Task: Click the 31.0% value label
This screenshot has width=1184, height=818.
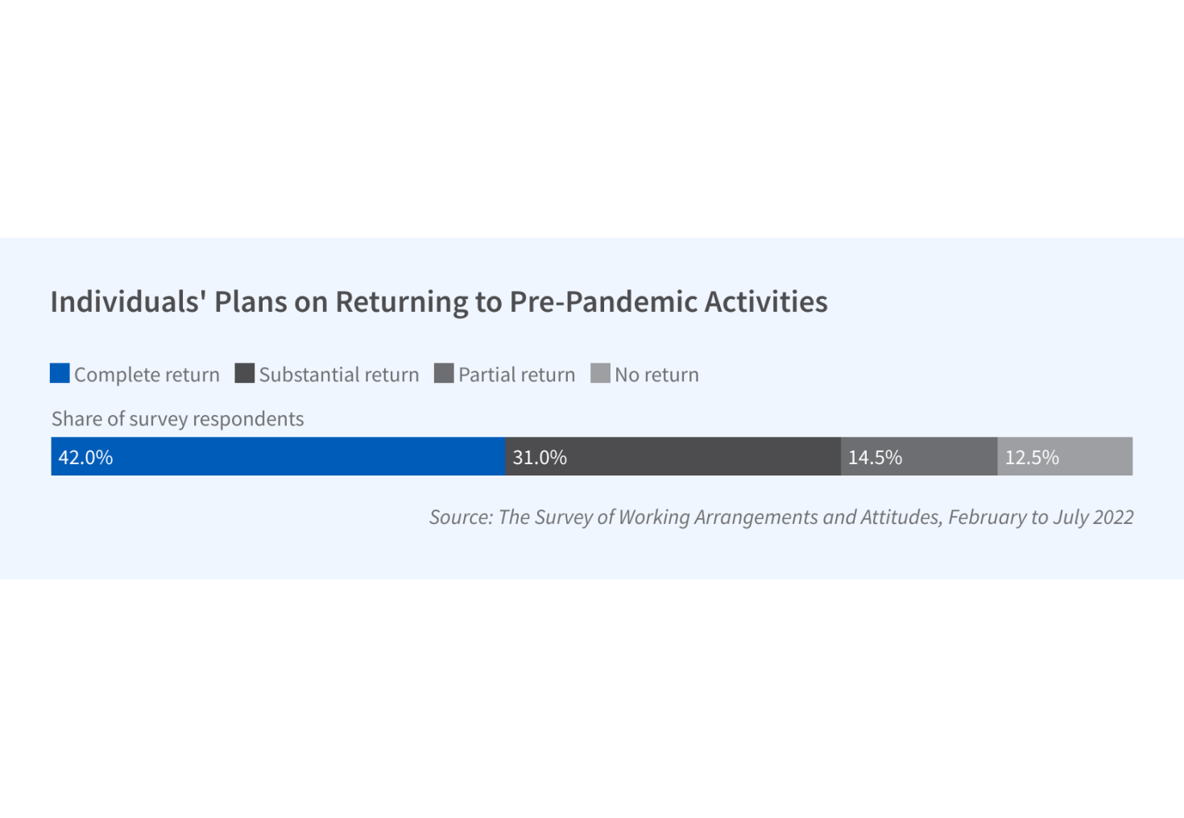Action: tap(540, 458)
